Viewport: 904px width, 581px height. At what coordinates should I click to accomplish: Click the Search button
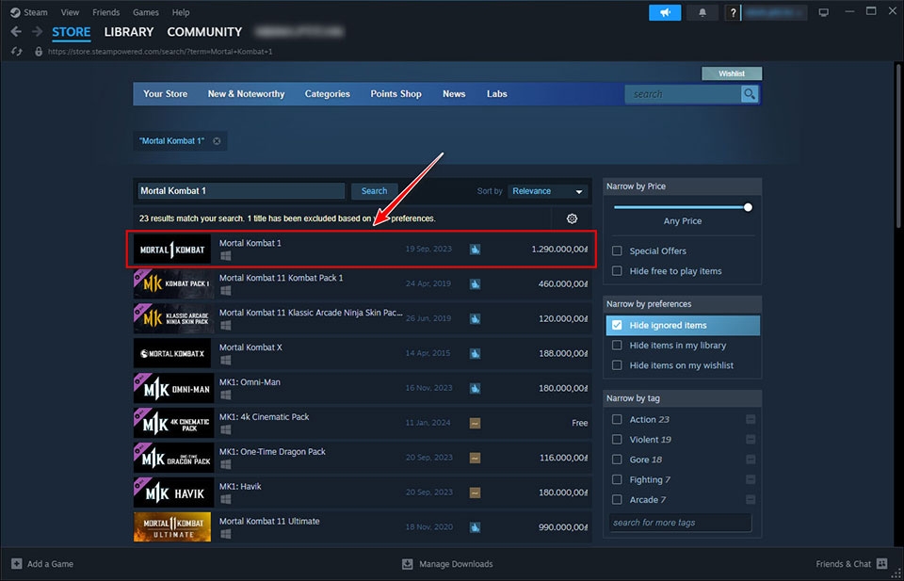pyautogui.click(x=374, y=191)
